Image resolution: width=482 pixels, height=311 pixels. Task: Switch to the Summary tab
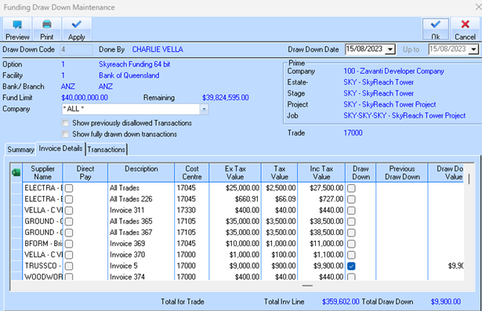tap(20, 150)
